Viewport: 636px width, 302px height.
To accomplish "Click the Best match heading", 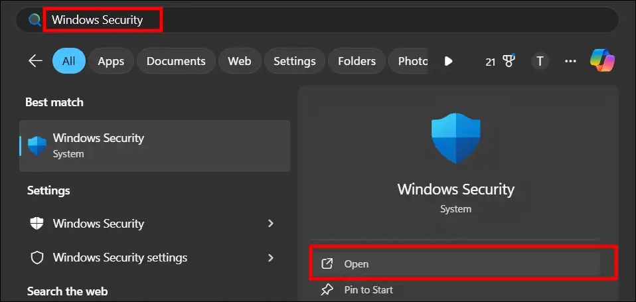I will 54,102.
